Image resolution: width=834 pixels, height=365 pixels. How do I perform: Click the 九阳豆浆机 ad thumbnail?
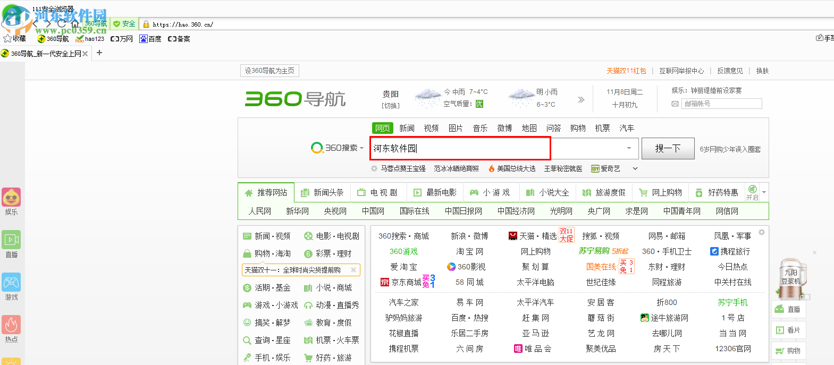[792, 278]
